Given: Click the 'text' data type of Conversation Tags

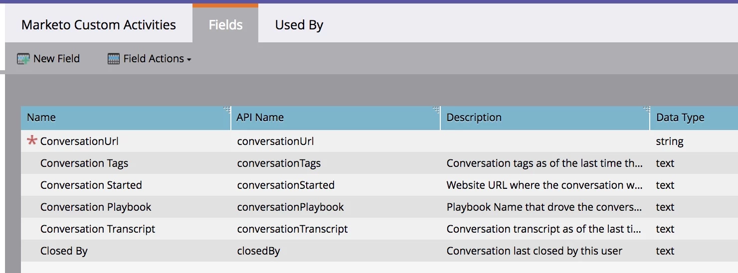Looking at the screenshot, I should point(665,163).
